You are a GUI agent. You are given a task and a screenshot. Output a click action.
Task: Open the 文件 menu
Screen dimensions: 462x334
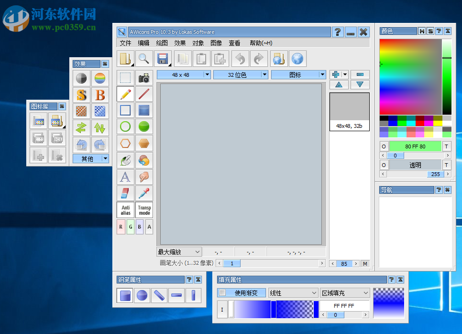pos(125,43)
